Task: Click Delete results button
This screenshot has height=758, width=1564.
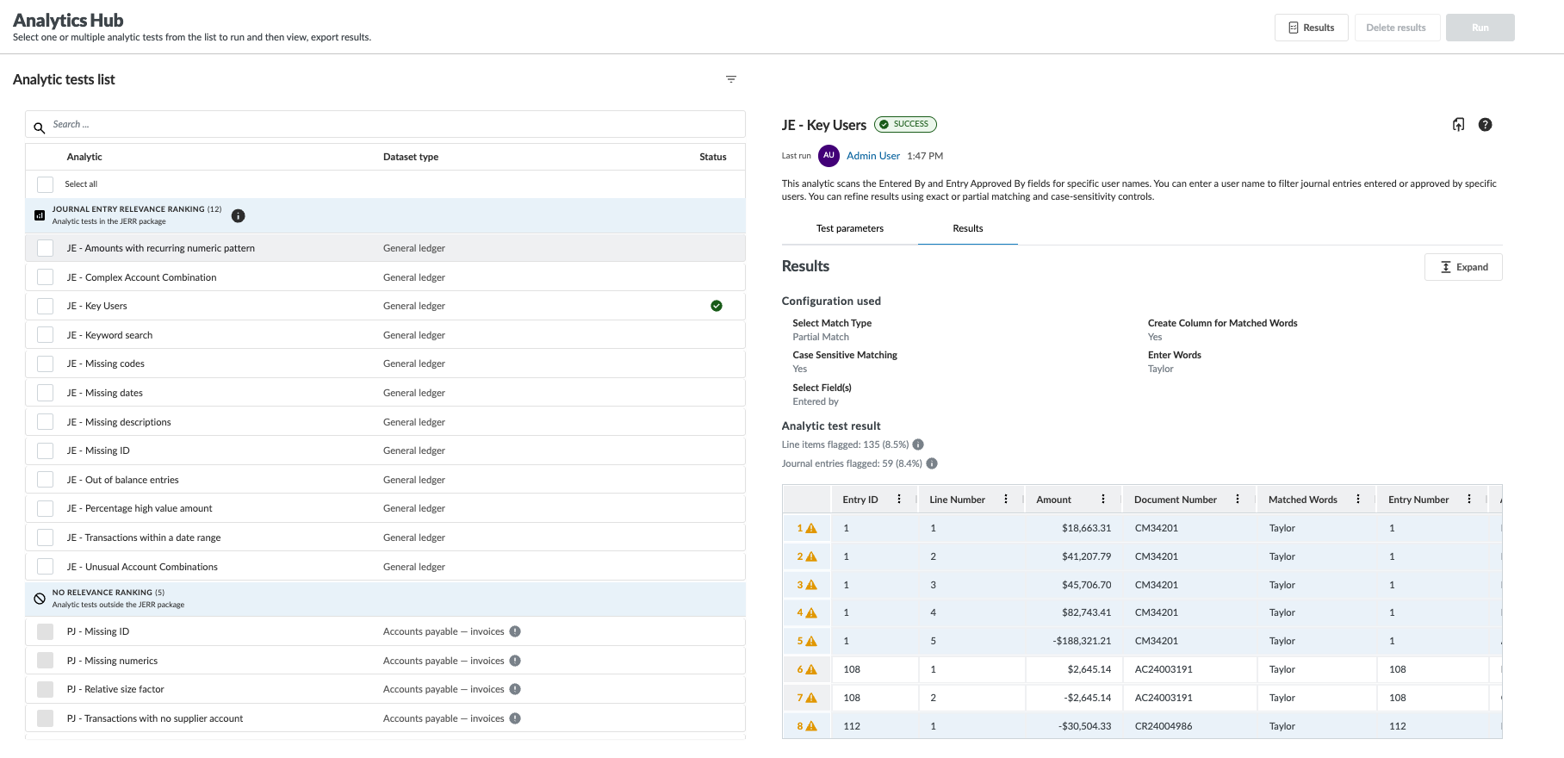Action: (x=1397, y=28)
